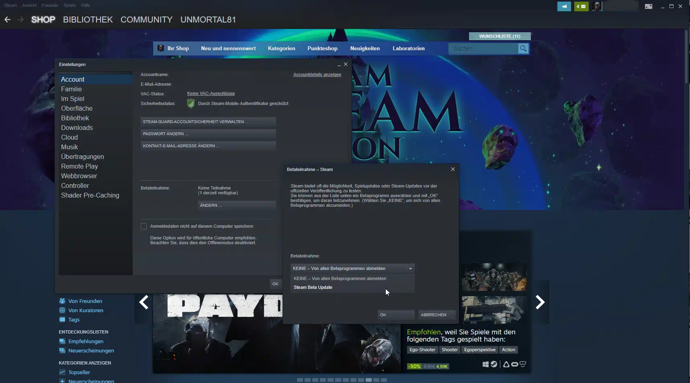
Task: Open Kategorien in the shop navigation
Action: click(281, 48)
